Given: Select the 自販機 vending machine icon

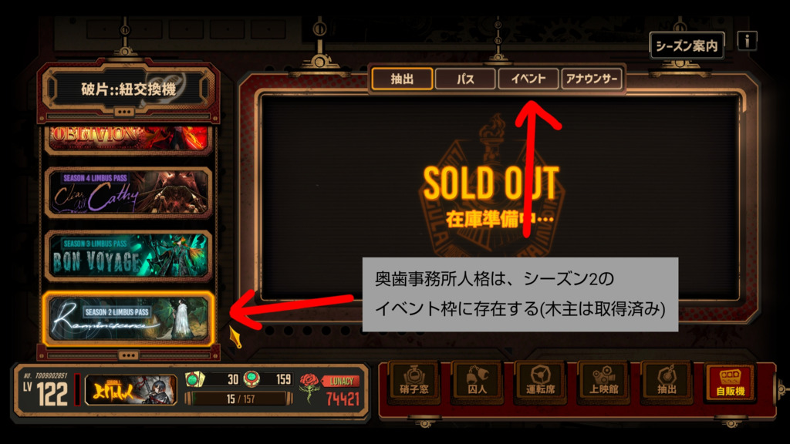Looking at the screenshot, I should click(x=730, y=381).
